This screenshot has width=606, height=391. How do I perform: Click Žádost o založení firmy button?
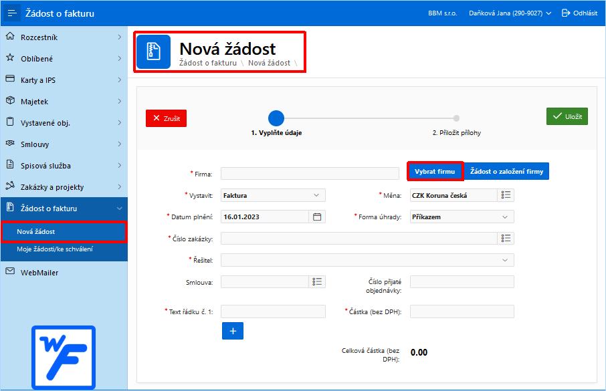[507, 171]
